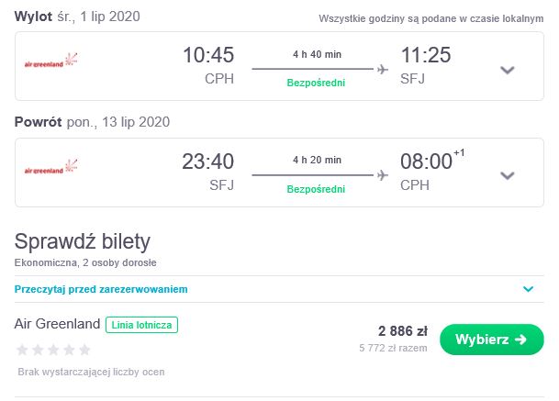
Task: Click the Air Greenland provider name
Action: point(57,324)
